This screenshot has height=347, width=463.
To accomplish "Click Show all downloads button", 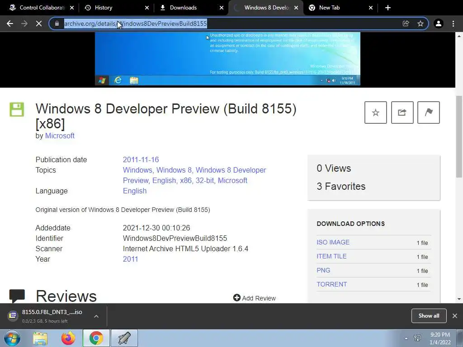I will (x=429, y=316).
